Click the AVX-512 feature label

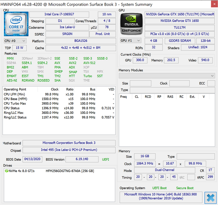coord(89,63)
